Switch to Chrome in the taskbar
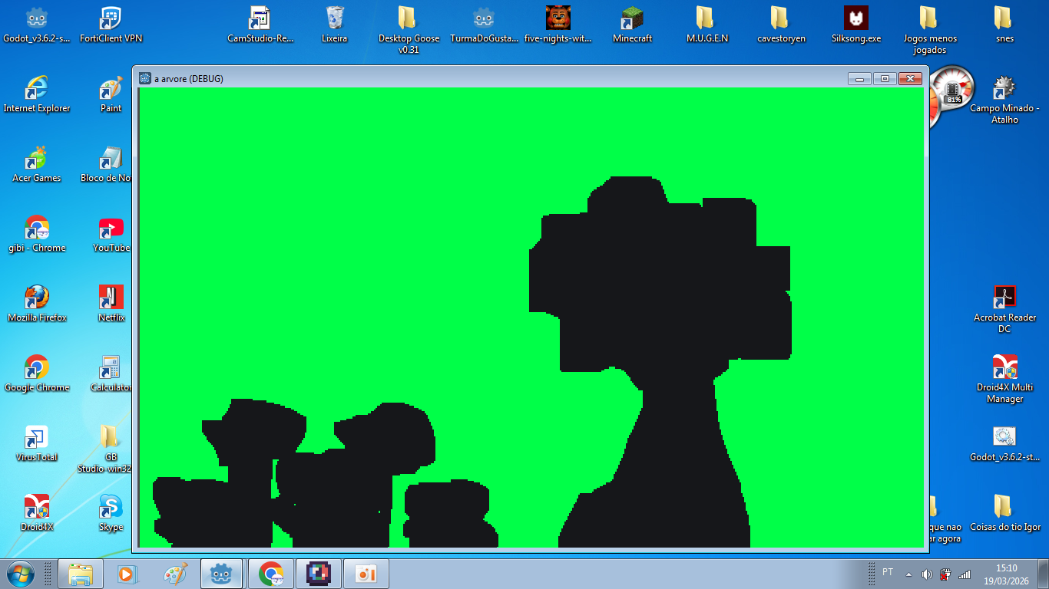 270,573
